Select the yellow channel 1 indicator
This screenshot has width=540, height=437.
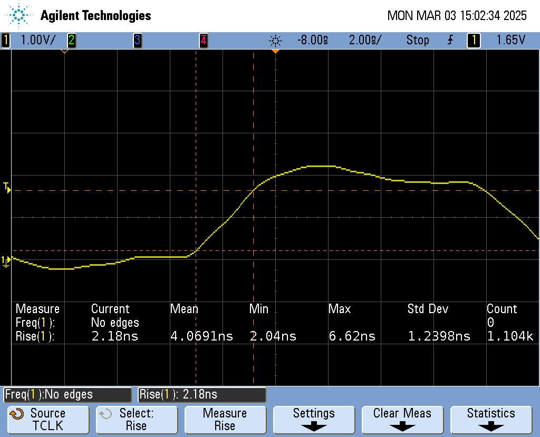point(6,40)
